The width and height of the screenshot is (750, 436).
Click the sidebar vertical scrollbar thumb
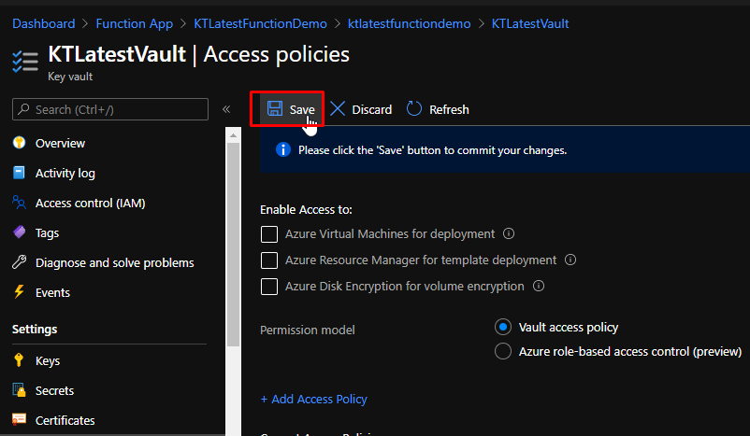click(234, 245)
